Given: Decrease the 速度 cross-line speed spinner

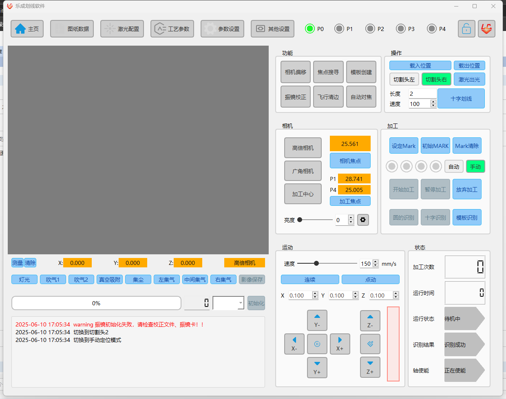Looking at the screenshot, I should click(x=433, y=106).
